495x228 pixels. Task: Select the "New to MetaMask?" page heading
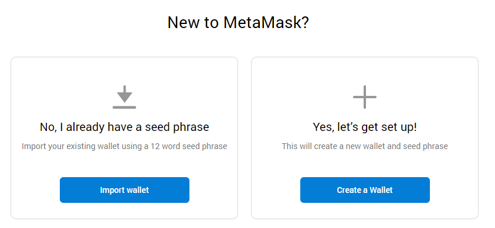click(238, 23)
